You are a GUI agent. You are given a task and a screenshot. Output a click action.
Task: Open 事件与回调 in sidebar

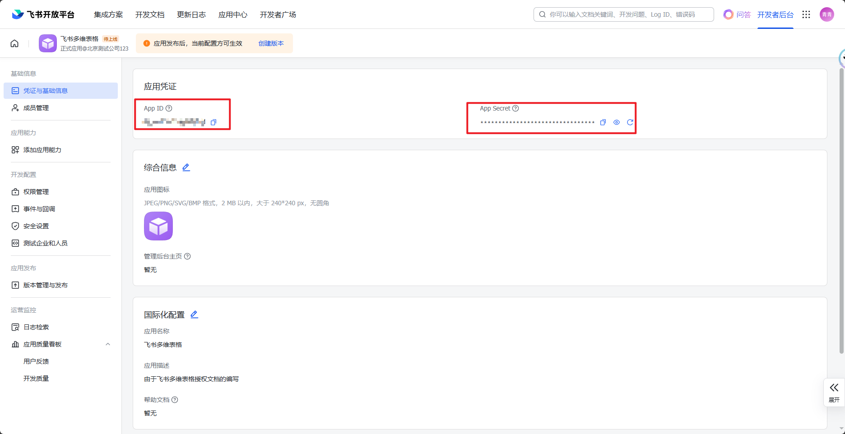[x=60, y=209]
